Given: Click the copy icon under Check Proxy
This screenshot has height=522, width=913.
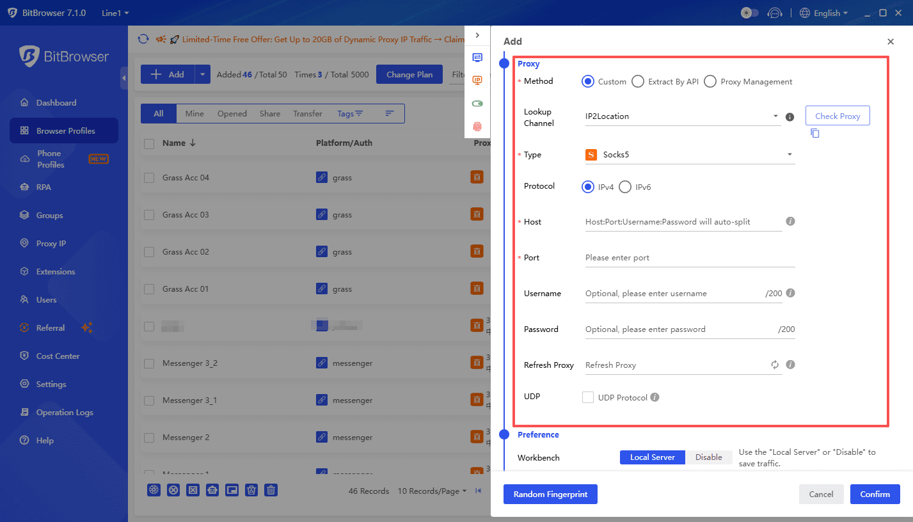Looking at the screenshot, I should (x=814, y=133).
